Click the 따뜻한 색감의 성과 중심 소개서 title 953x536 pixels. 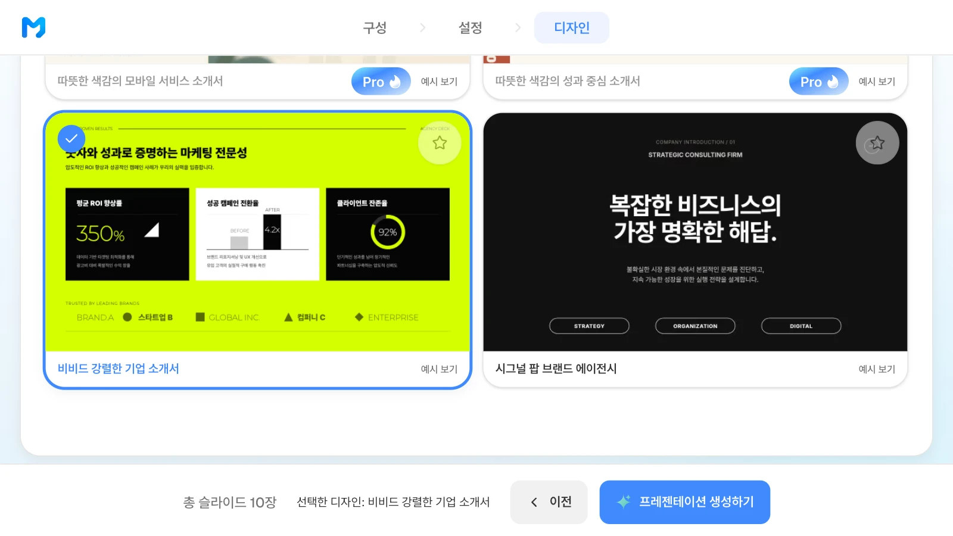pyautogui.click(x=568, y=81)
